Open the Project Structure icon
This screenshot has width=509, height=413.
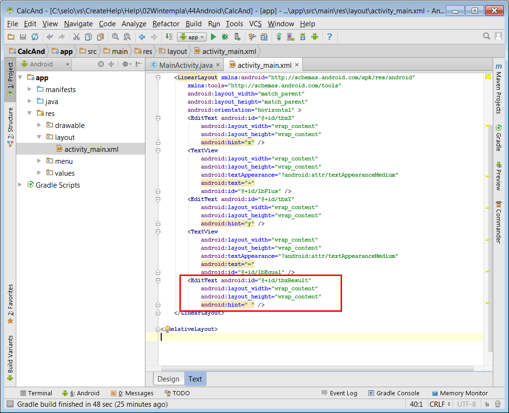click(264, 37)
